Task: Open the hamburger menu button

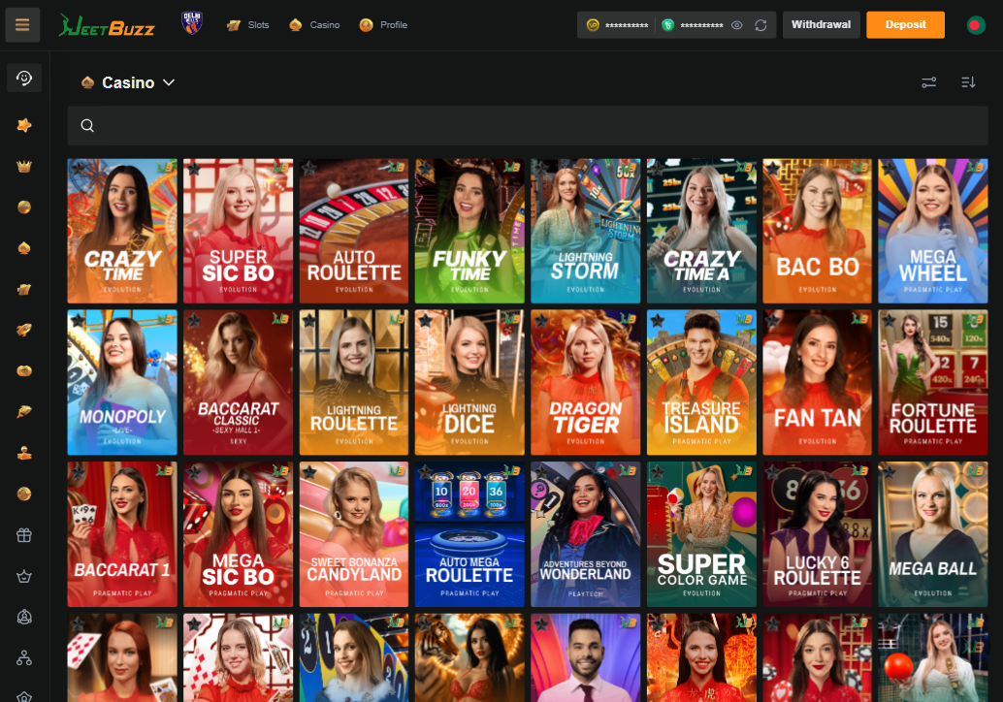Action: (x=22, y=25)
